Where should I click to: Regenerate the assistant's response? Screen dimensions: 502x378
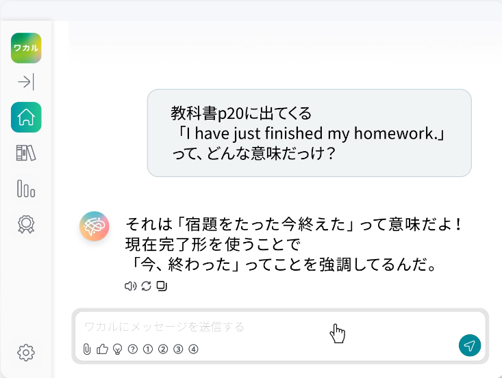pos(146,286)
